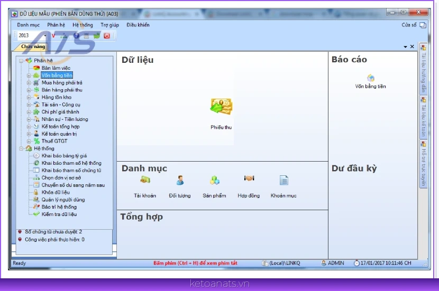Open Khai báo bảng tỷ giá
Screen dimensions: 439x291
pyautogui.click(x=64, y=156)
